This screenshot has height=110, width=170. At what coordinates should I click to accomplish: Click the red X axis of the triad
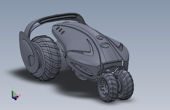click(x=16, y=97)
